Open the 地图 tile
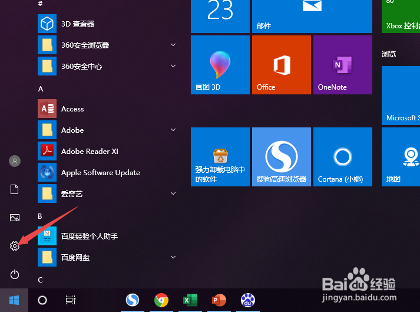The height and width of the screenshot is (312, 420). (x=401, y=157)
